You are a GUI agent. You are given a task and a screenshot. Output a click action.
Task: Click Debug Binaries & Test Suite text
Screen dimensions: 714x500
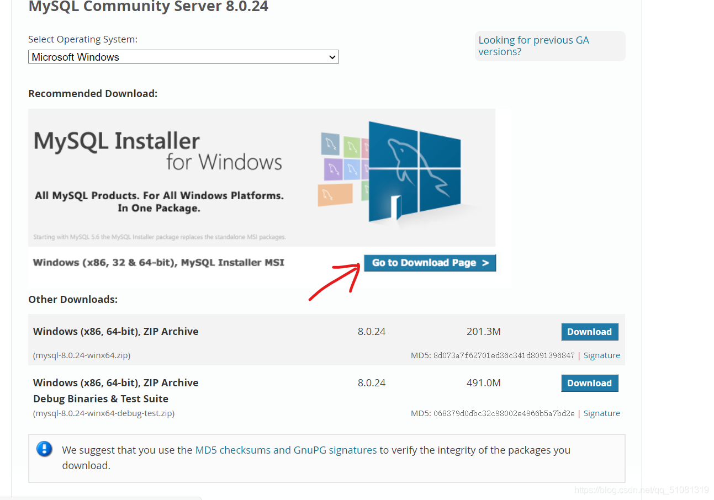click(101, 399)
